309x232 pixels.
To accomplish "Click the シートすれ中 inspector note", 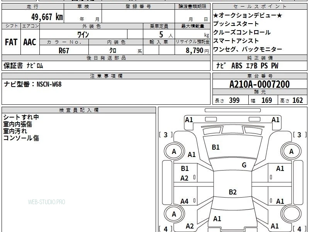I will coord(21,117).
